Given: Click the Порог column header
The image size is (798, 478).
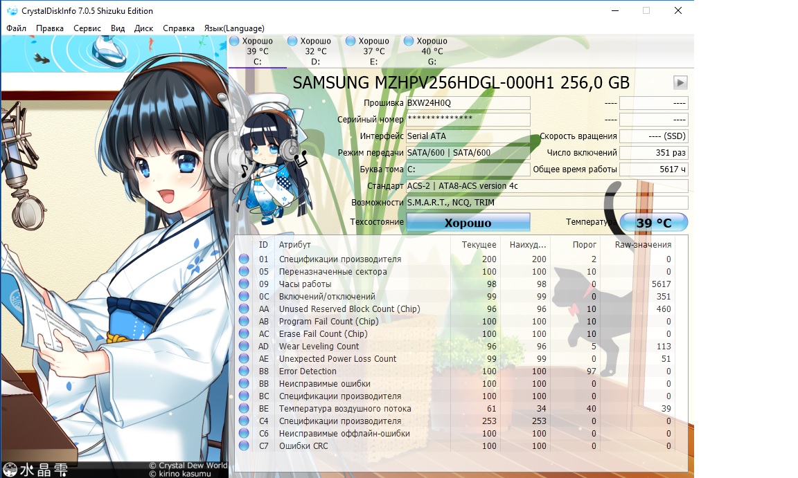Looking at the screenshot, I should [x=575, y=244].
